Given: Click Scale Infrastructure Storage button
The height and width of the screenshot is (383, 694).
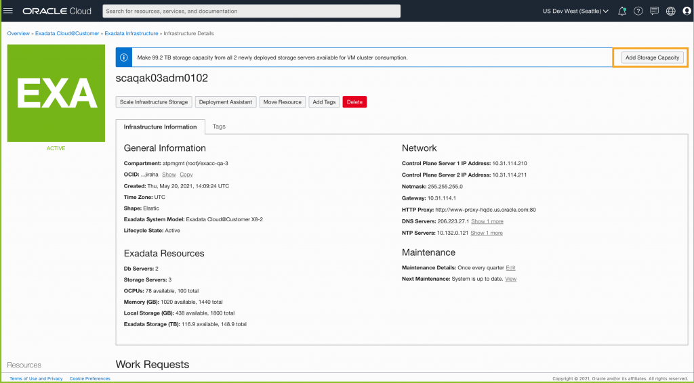Looking at the screenshot, I should pyautogui.click(x=154, y=102).
